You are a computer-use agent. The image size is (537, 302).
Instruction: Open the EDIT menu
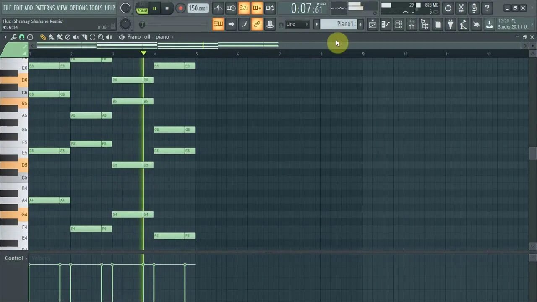tap(18, 8)
